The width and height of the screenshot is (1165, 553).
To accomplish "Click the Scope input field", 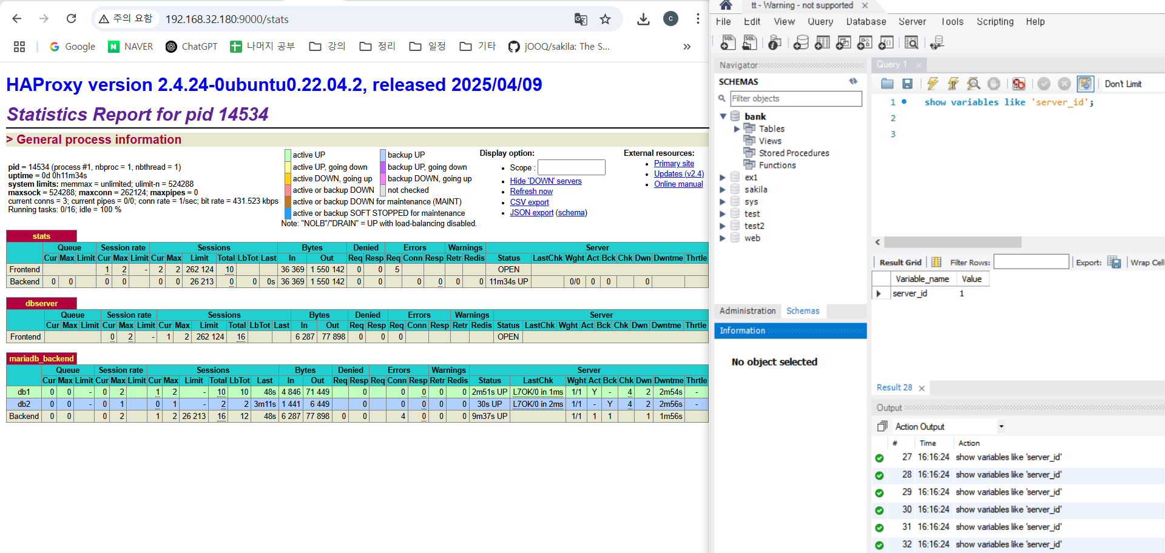I will point(571,167).
